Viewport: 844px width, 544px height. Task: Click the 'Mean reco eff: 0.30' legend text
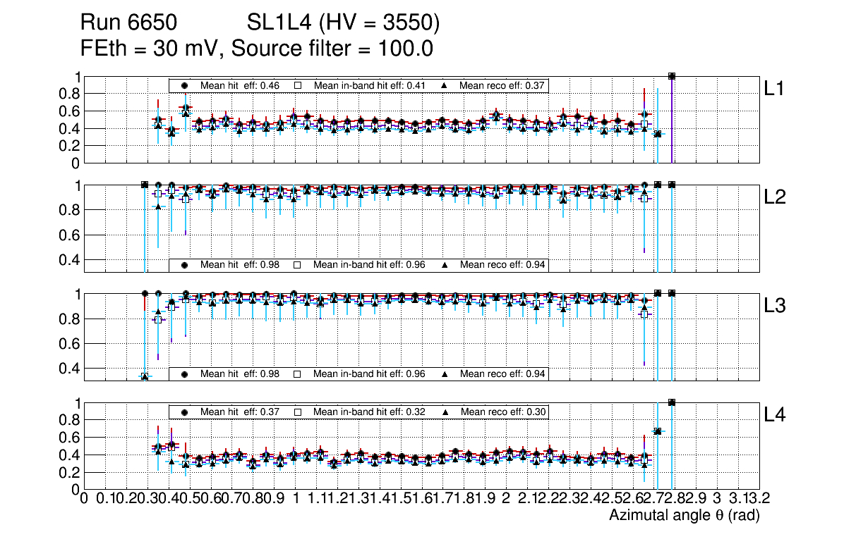click(x=502, y=412)
